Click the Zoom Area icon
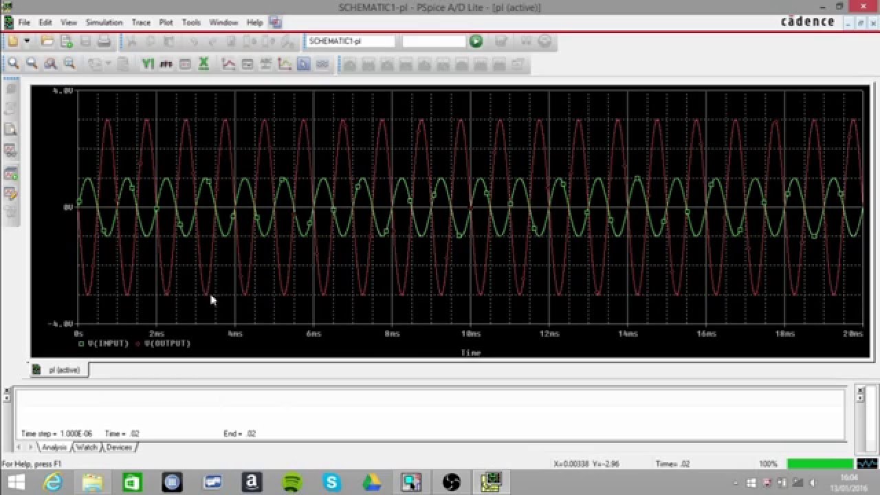Viewport: 880px width, 495px height. [50, 64]
